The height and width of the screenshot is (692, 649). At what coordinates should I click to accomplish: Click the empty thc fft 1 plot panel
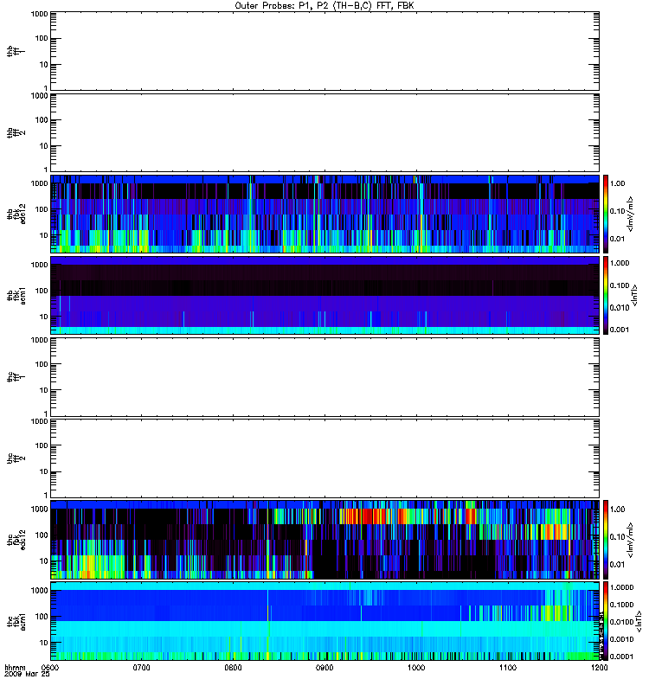coord(325,377)
